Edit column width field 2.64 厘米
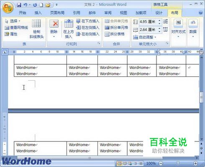The height and width of the screenshot is (167, 205). (148, 30)
